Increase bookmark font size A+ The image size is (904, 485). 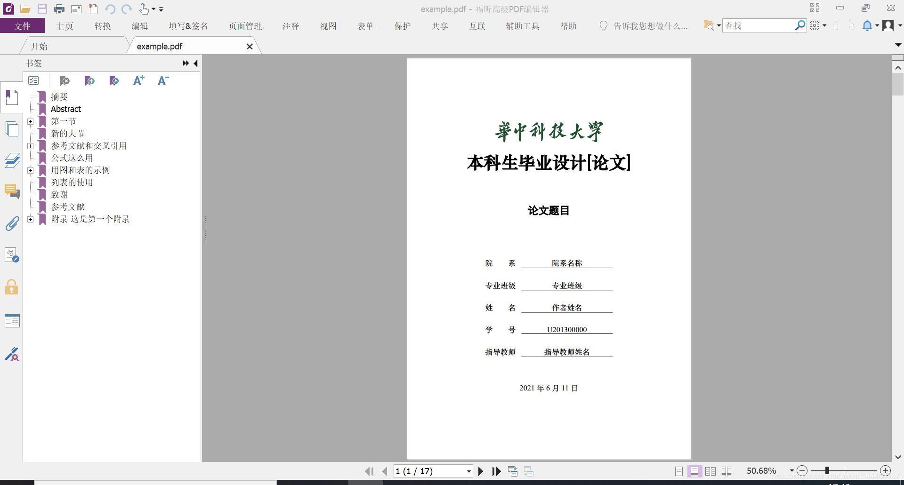138,81
